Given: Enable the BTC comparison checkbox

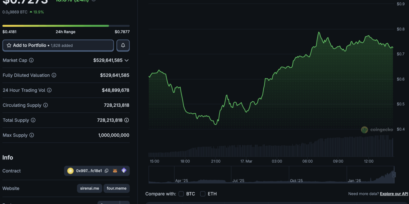Looking at the screenshot, I should click(x=181, y=194).
